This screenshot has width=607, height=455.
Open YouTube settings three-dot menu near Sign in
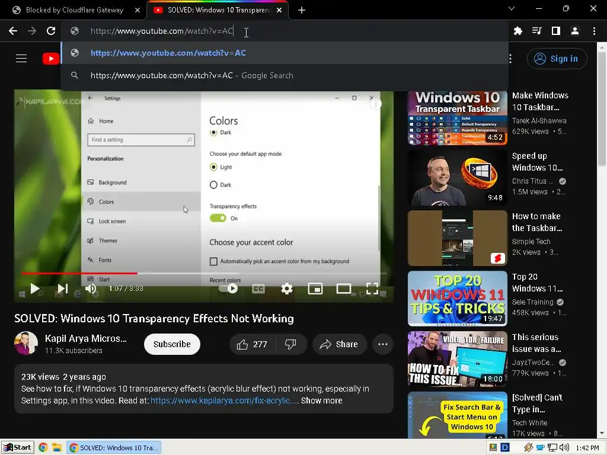pyautogui.click(x=510, y=59)
